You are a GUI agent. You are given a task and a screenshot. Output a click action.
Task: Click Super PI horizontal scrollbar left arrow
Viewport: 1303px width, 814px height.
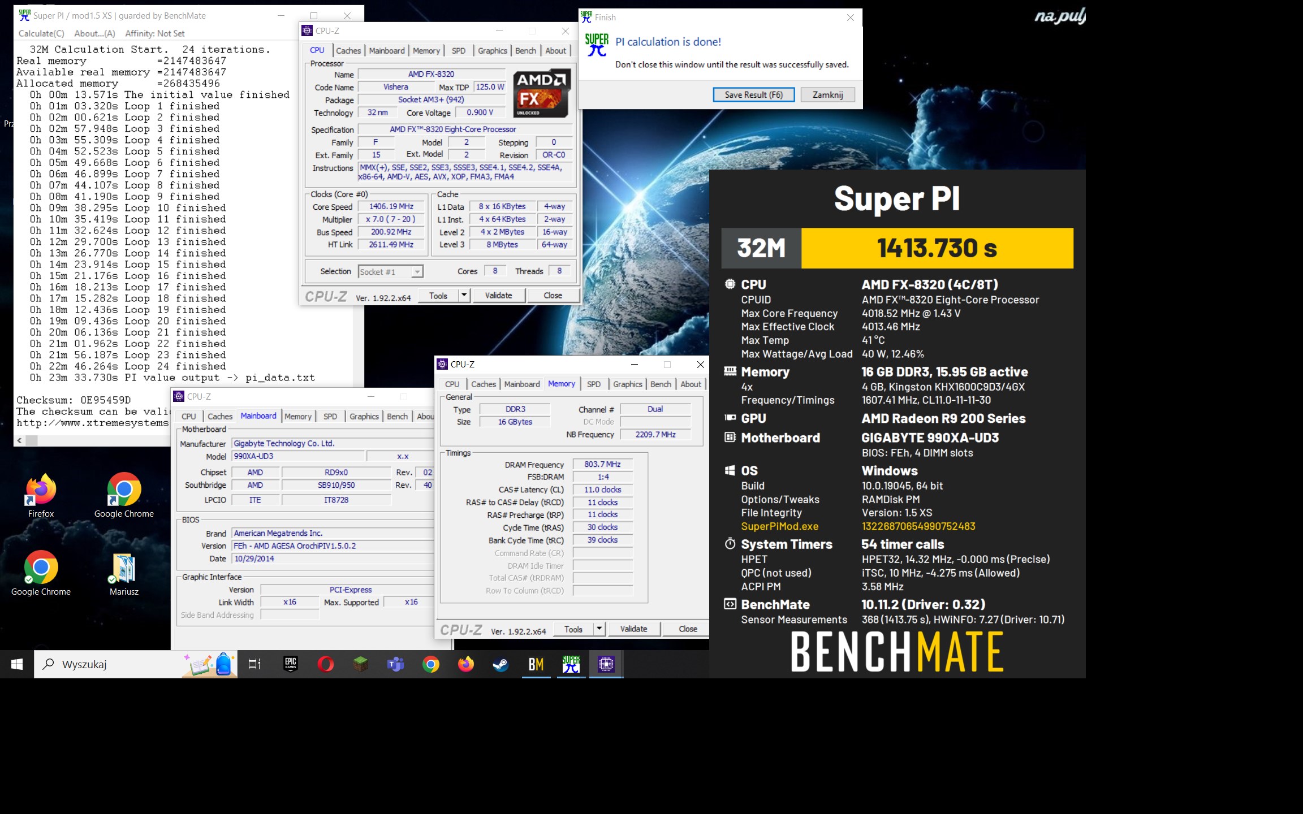[x=19, y=440]
